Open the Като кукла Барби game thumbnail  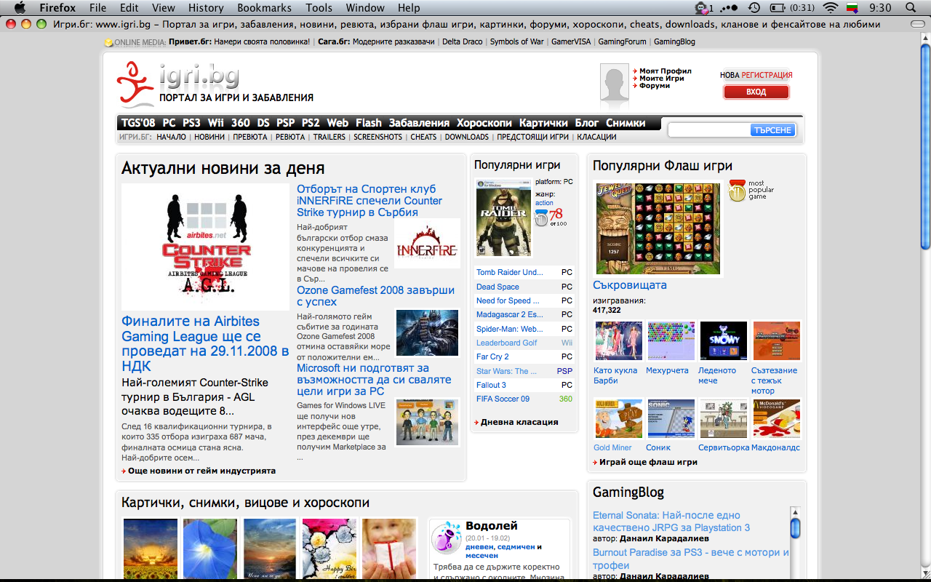tap(619, 340)
